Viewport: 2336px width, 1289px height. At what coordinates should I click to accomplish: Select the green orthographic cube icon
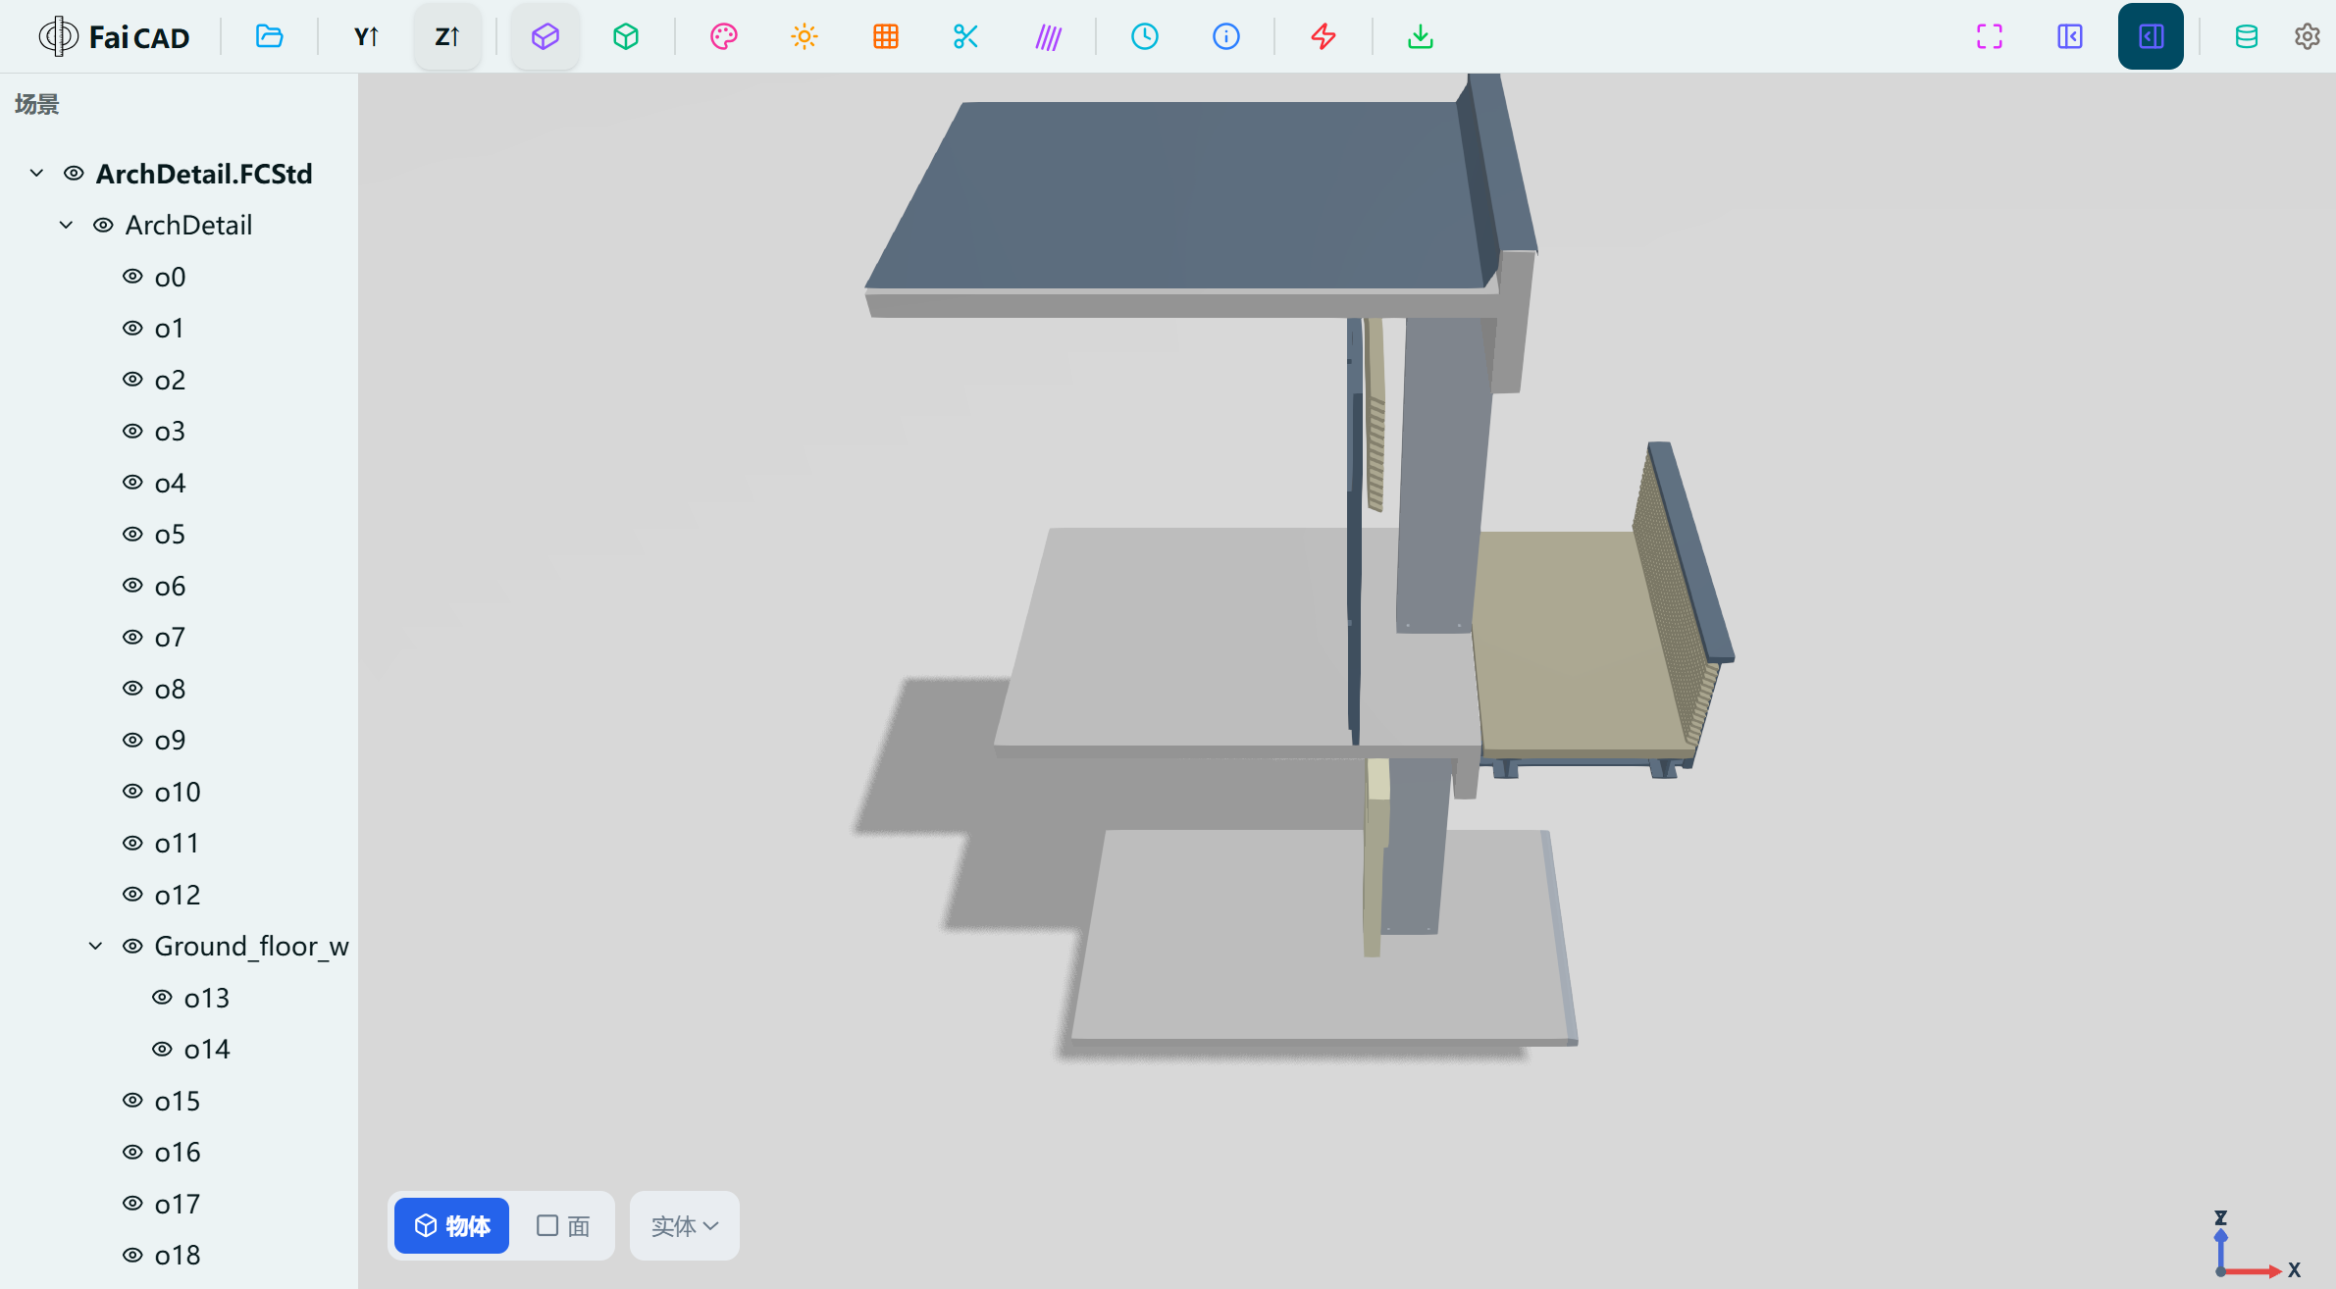click(x=626, y=37)
